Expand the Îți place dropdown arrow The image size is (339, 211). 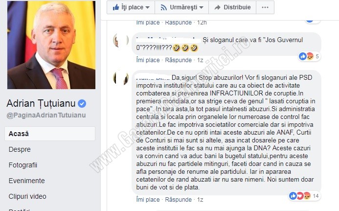(x=147, y=7)
